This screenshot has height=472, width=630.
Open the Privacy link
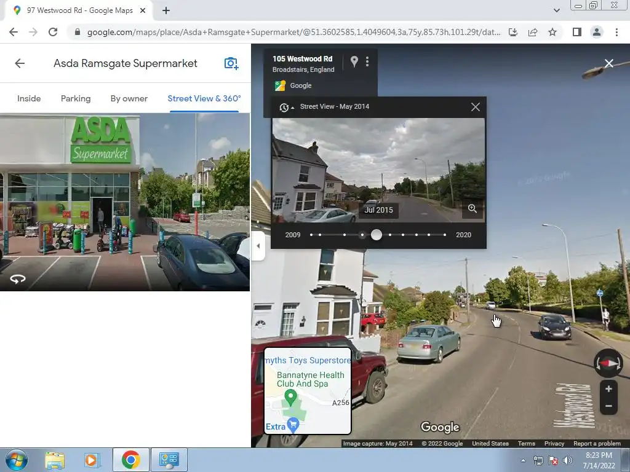pyautogui.click(x=554, y=444)
